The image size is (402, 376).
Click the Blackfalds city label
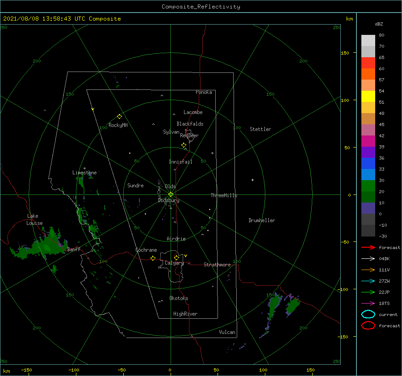[190, 124]
